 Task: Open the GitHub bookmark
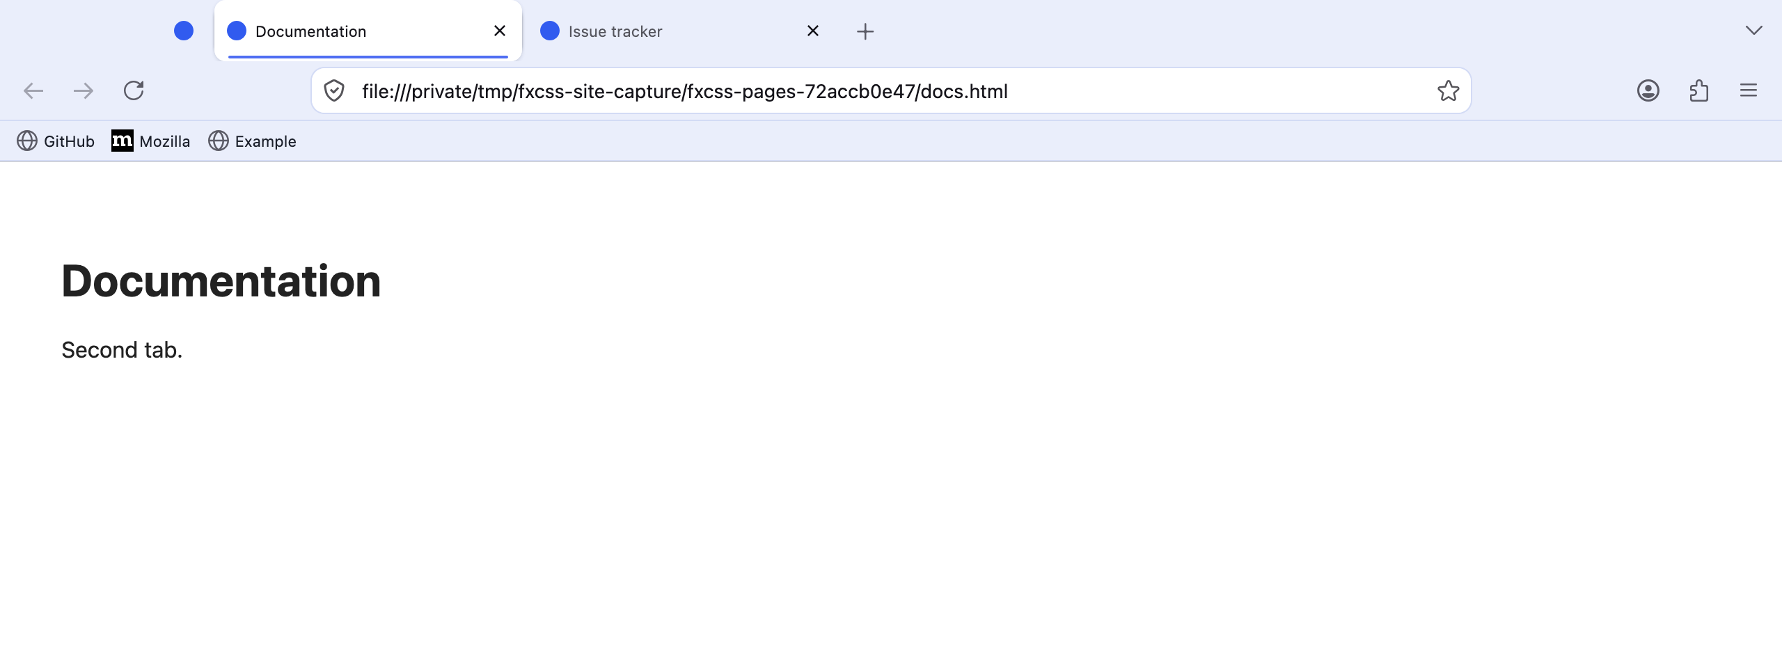click(x=56, y=141)
